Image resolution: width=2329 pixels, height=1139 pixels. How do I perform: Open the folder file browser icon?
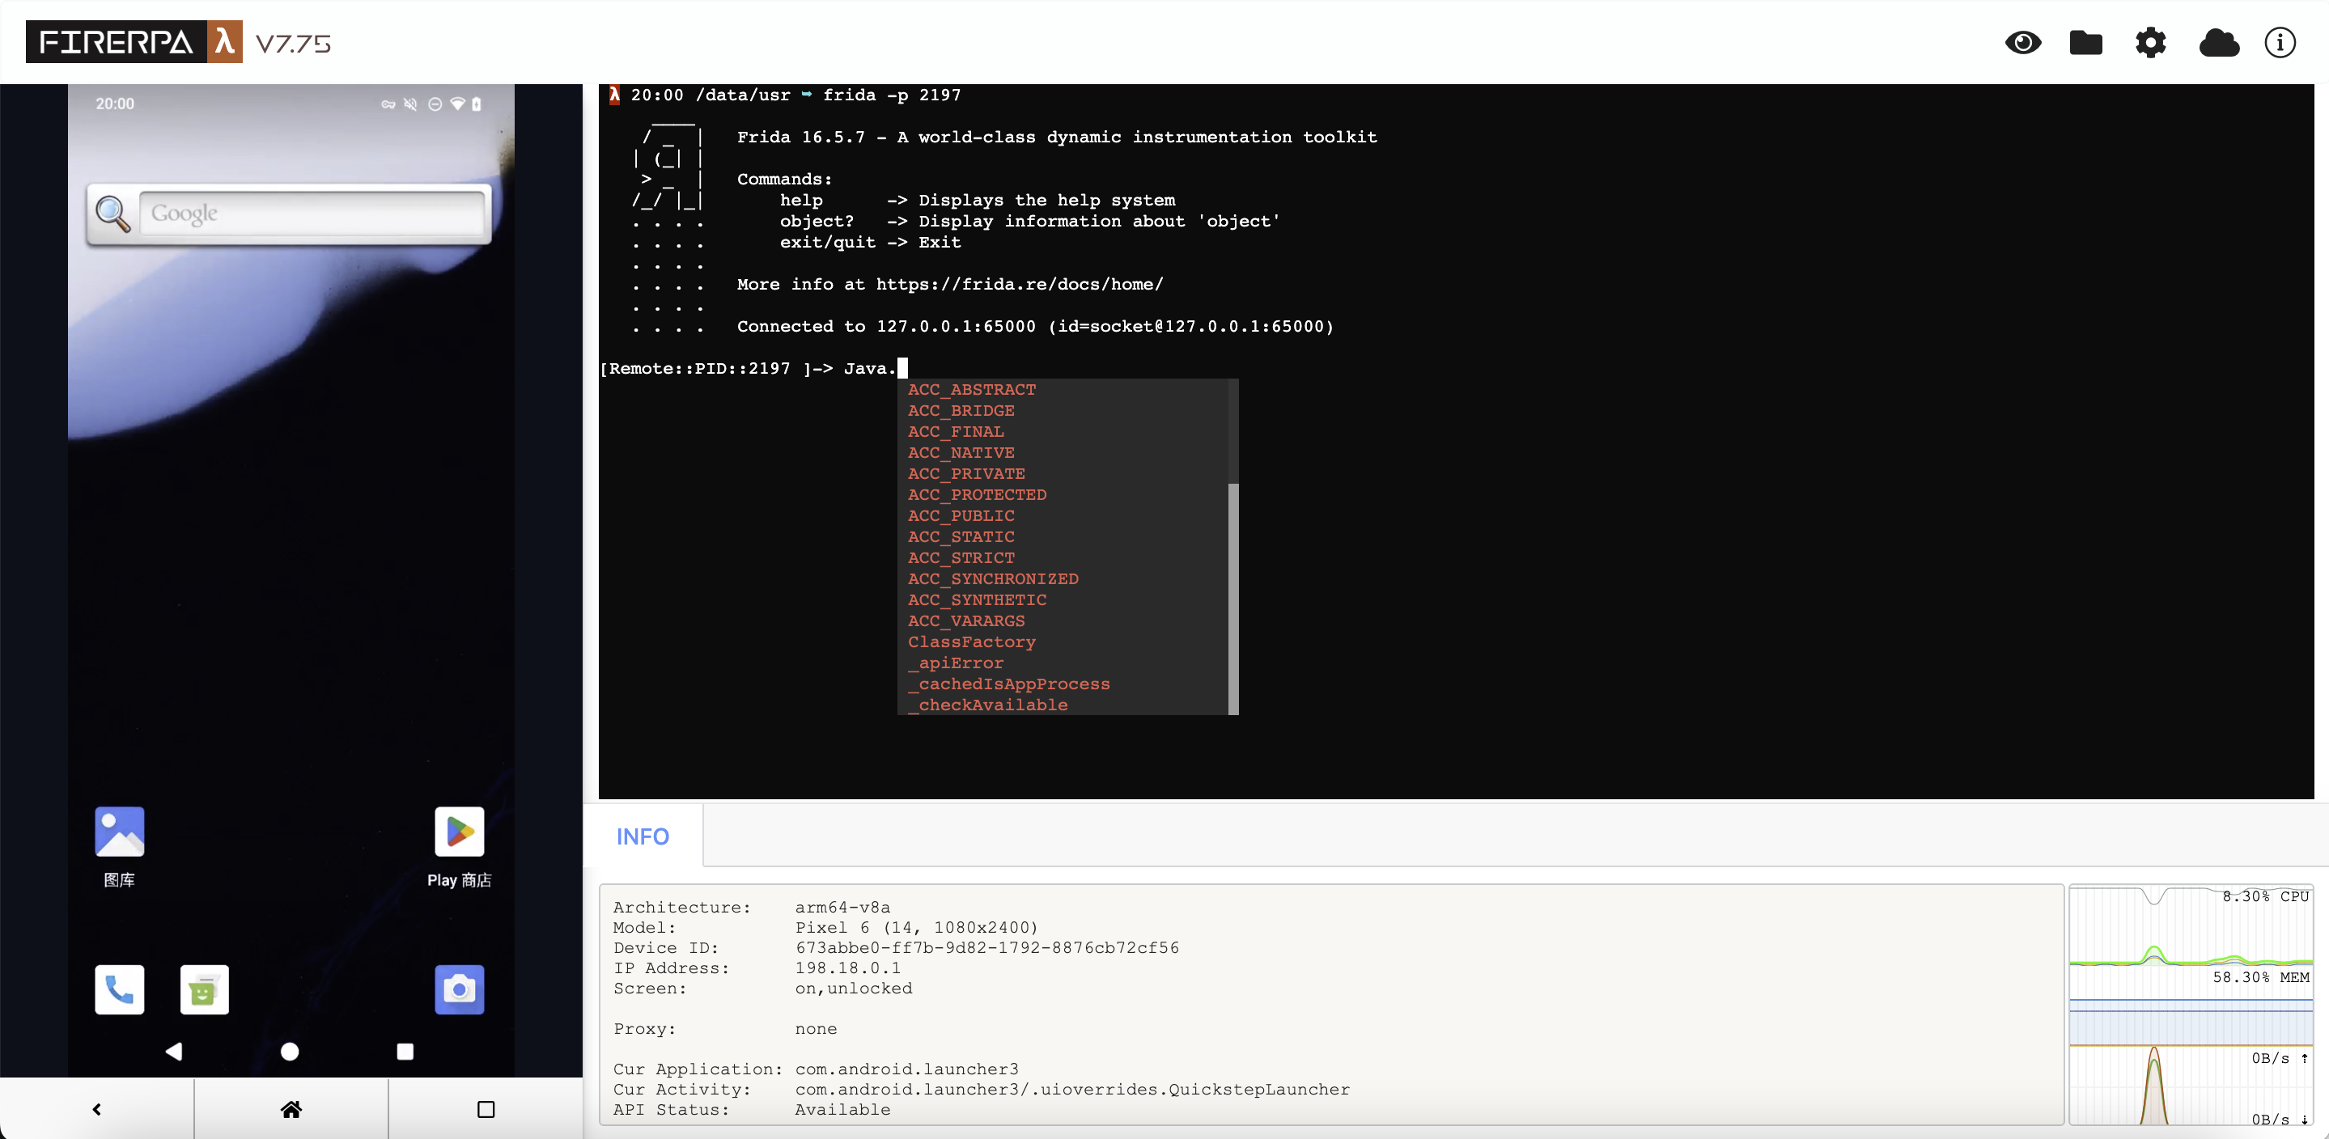coord(2085,43)
